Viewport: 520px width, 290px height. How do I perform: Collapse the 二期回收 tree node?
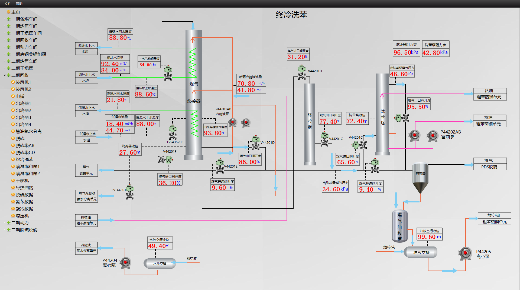[4, 75]
